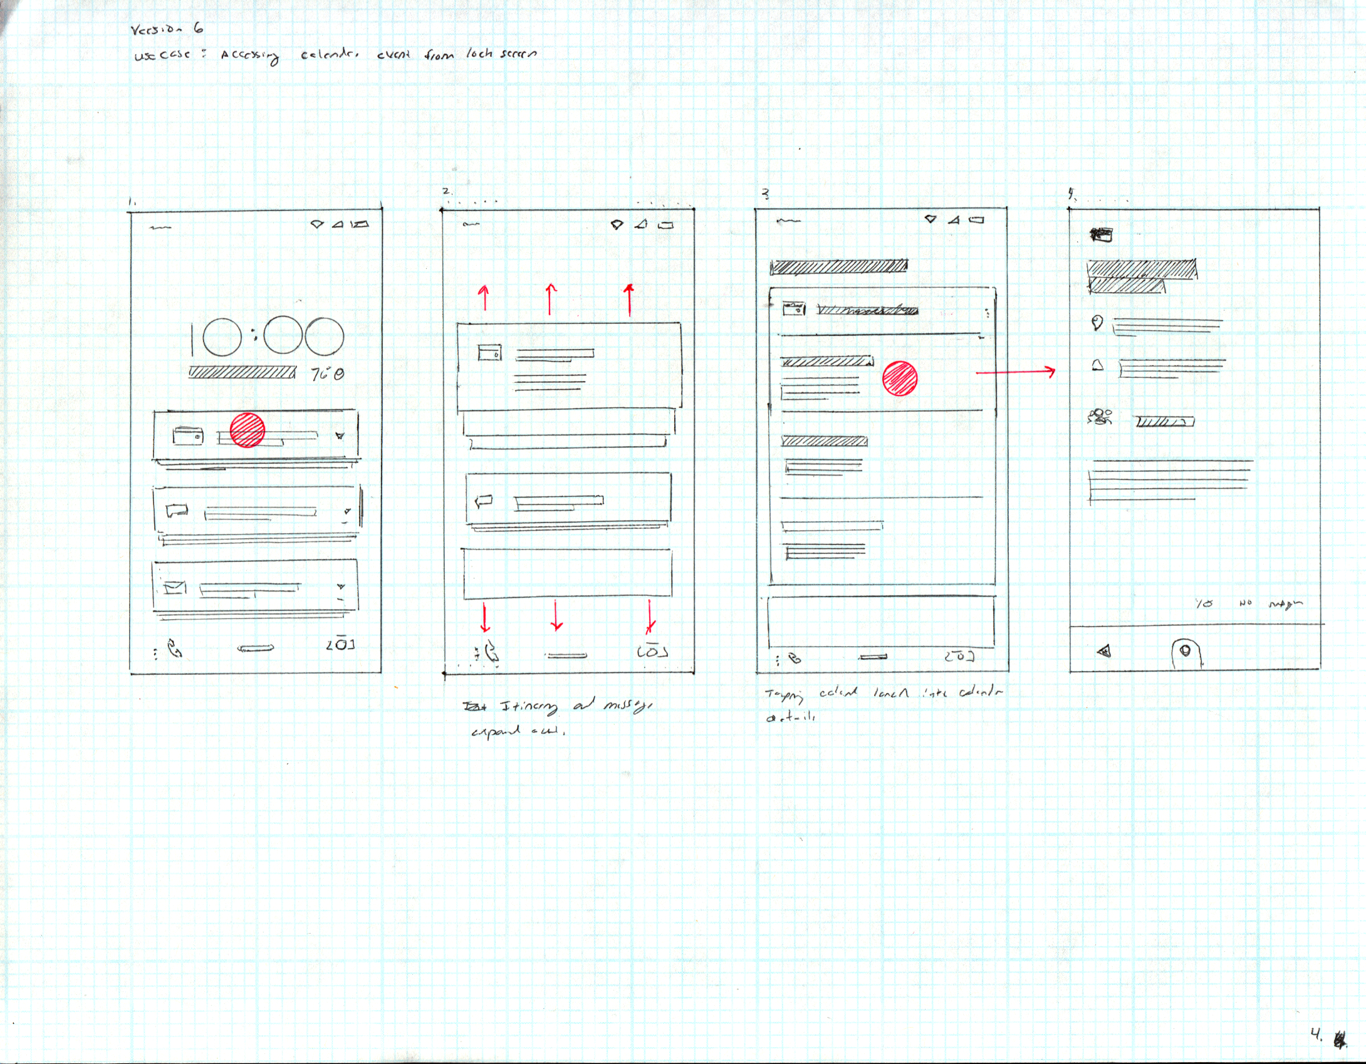Open the camera shortcut in screen 2

click(x=652, y=652)
